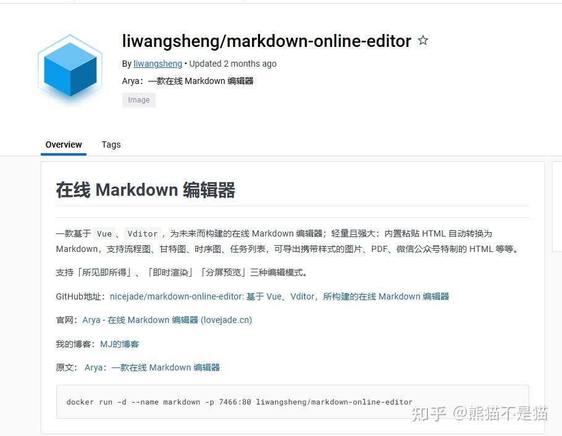This screenshot has width=562, height=436.
Task: Open the liwangsheng publisher profile link
Action: [x=157, y=64]
